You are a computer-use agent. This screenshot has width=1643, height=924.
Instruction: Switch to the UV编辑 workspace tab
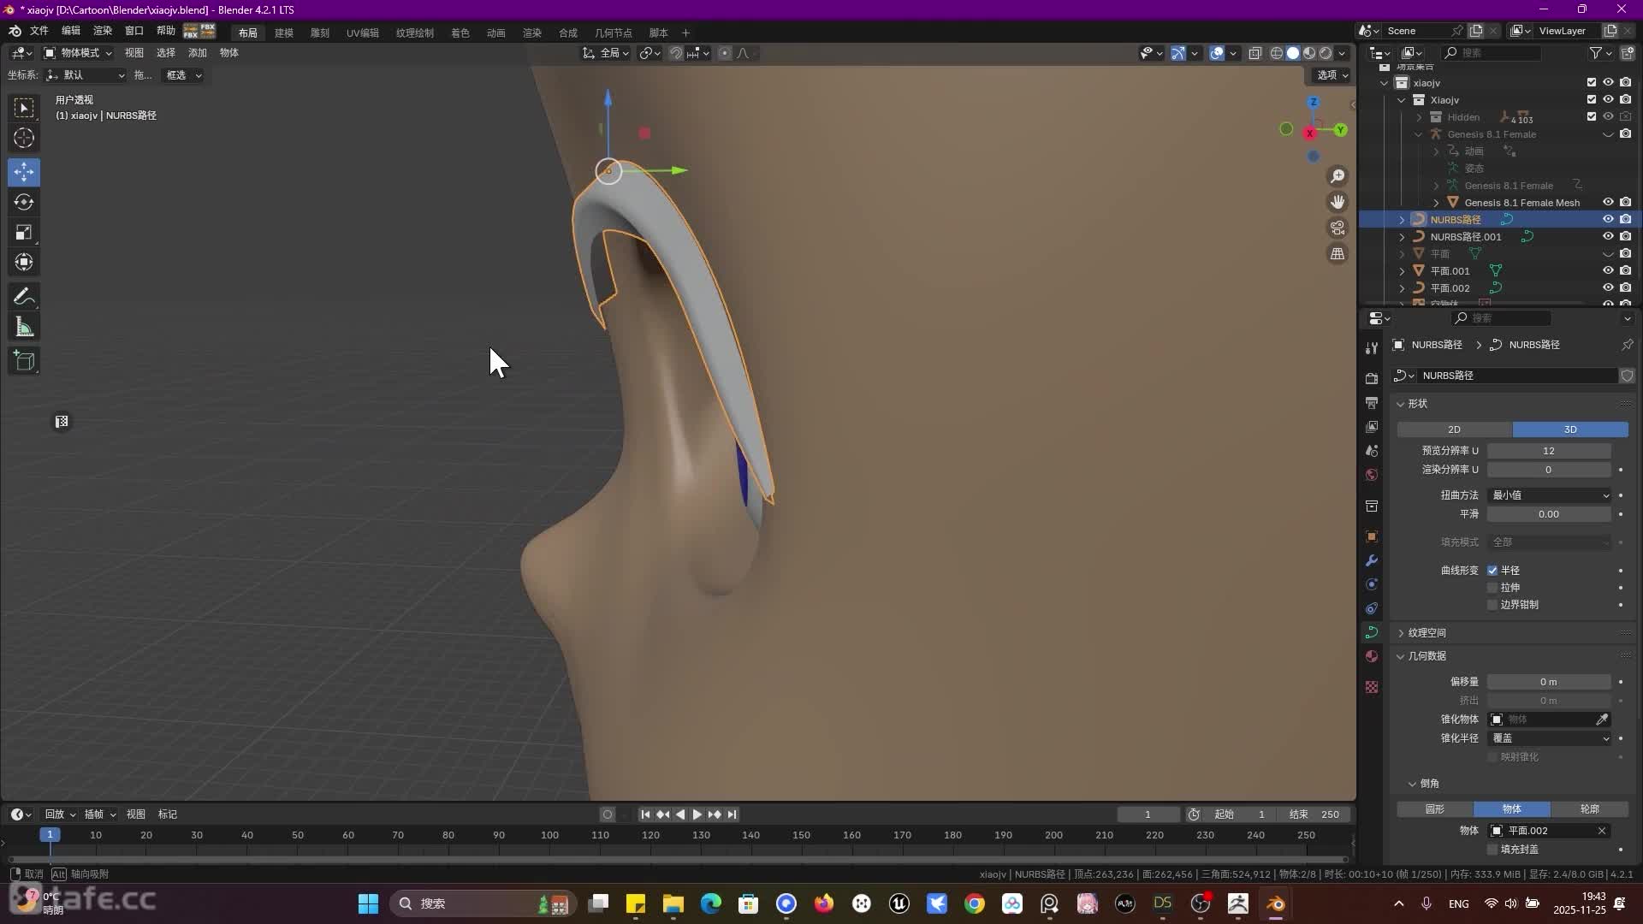pyautogui.click(x=362, y=33)
